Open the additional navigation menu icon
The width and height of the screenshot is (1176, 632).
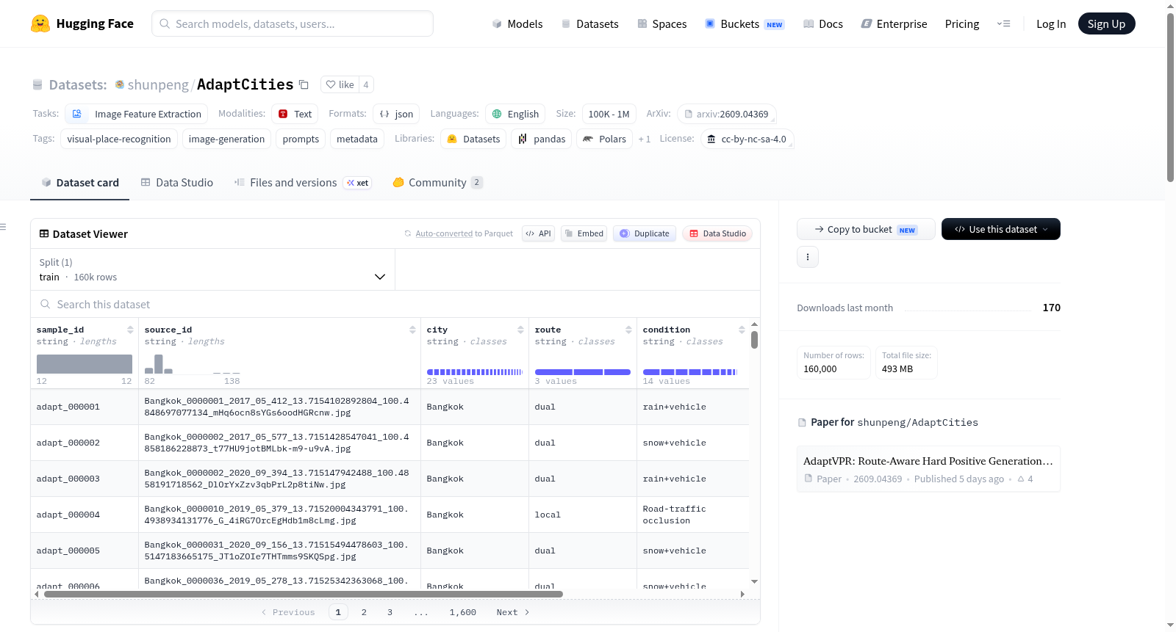point(1003,23)
